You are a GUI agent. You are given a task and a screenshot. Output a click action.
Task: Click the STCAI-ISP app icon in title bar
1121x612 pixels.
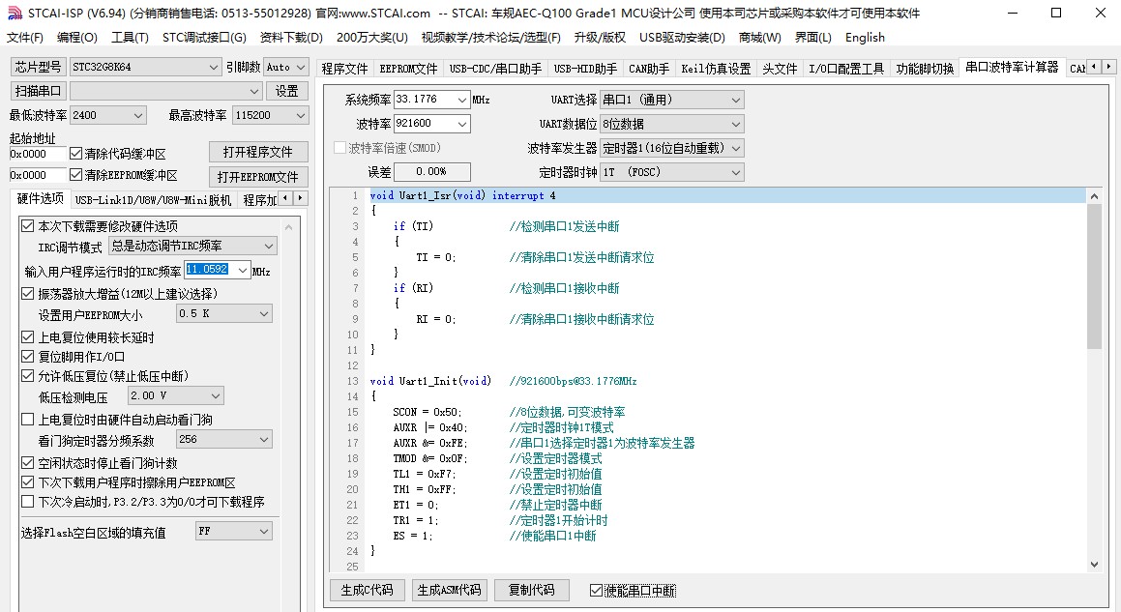[15, 13]
